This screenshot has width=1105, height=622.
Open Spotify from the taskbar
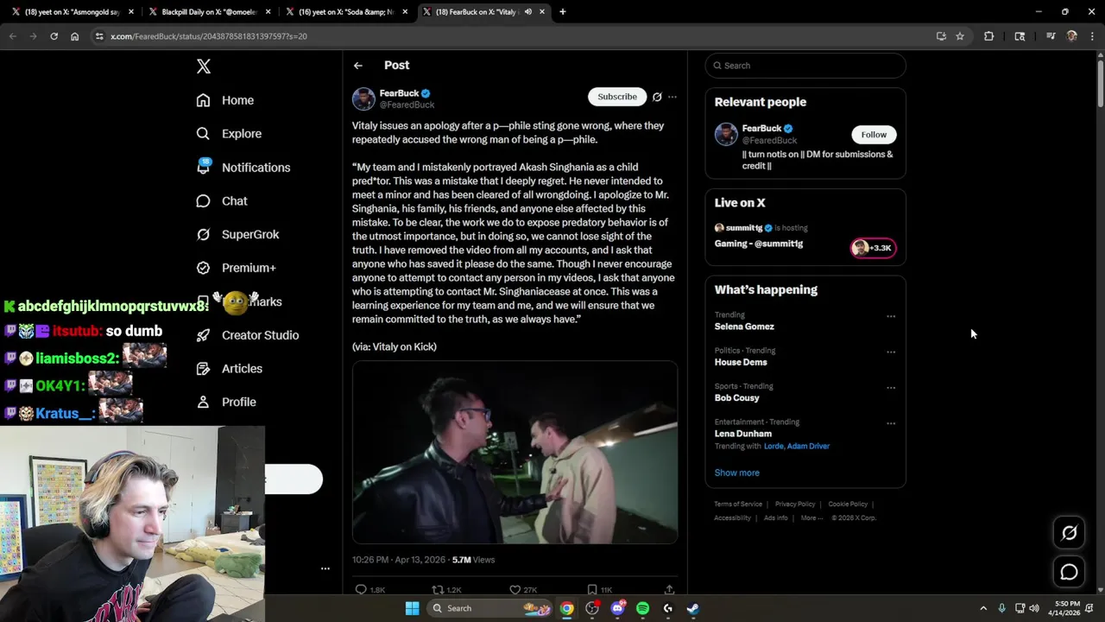click(x=642, y=608)
